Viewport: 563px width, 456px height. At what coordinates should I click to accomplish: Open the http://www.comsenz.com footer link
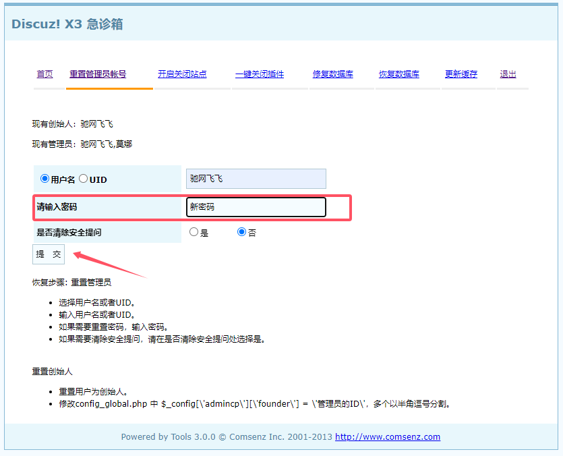[x=388, y=437]
